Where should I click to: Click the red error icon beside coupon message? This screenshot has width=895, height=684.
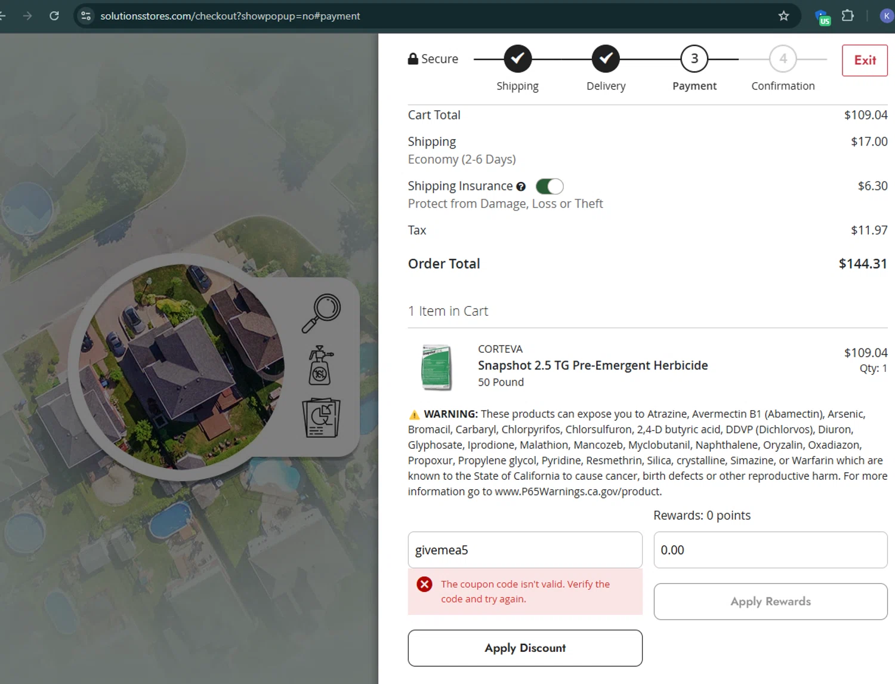425,584
